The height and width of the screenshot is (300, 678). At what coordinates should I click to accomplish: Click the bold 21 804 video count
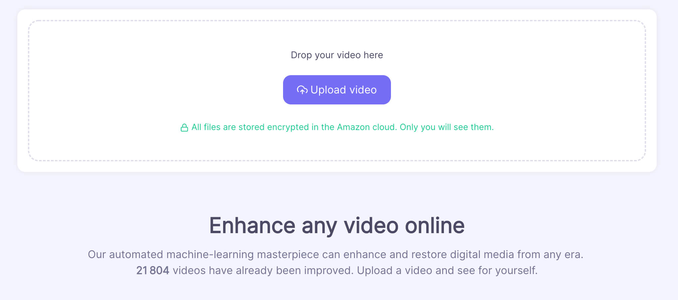point(153,270)
